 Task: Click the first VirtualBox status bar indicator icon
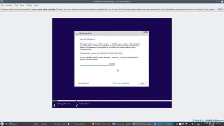click(x=194, y=120)
